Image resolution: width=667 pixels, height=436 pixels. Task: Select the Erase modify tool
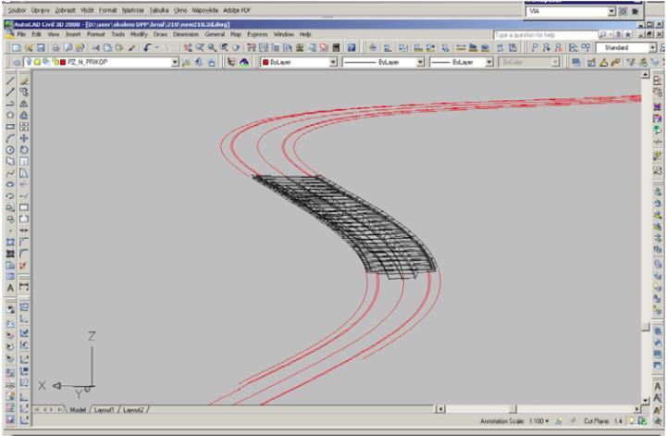24,81
